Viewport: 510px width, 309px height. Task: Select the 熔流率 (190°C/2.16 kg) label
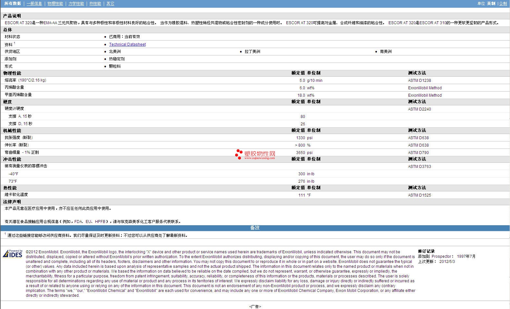tap(25, 80)
